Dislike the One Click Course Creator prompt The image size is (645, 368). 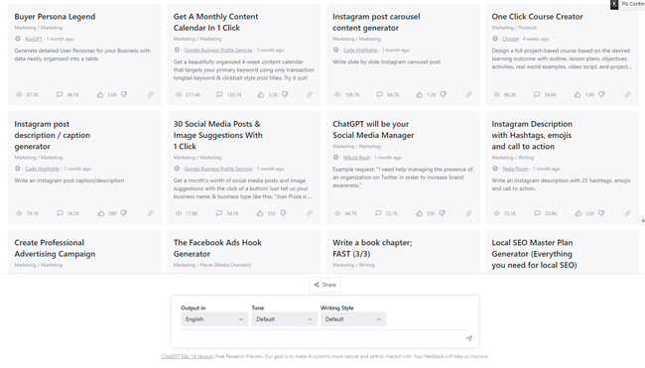coord(601,94)
